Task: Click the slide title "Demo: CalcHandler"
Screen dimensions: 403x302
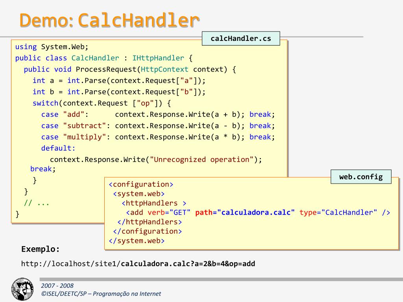Action: [109, 20]
